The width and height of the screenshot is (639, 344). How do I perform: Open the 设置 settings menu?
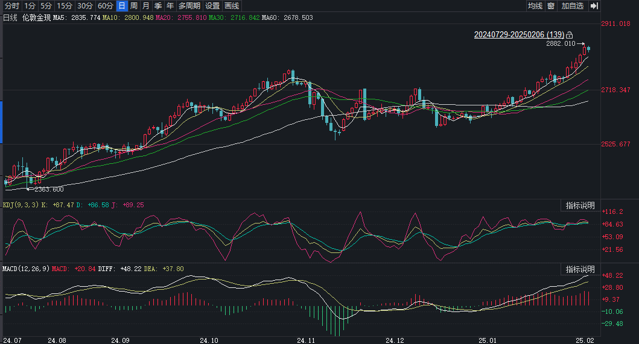[x=212, y=6]
